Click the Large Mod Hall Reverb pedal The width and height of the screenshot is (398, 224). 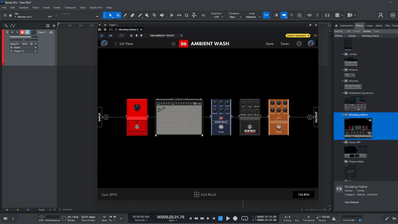pos(279,117)
